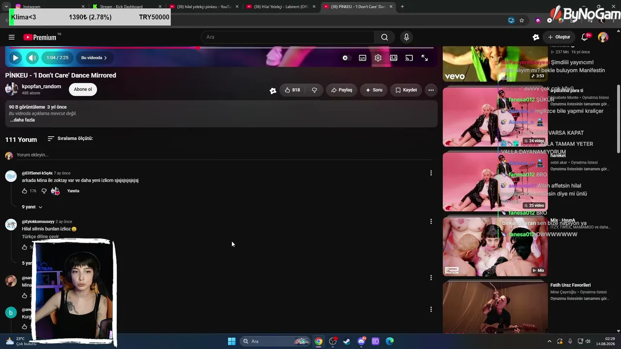Viewport: 621px width, 349px height.
Task: Focus the 'Yorum ekleyin...' comment field
Action: (x=224, y=155)
